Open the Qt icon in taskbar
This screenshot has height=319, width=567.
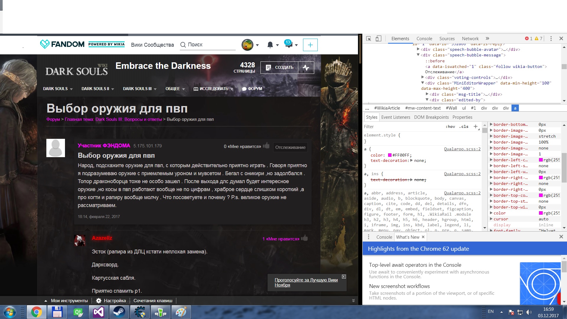click(x=78, y=312)
